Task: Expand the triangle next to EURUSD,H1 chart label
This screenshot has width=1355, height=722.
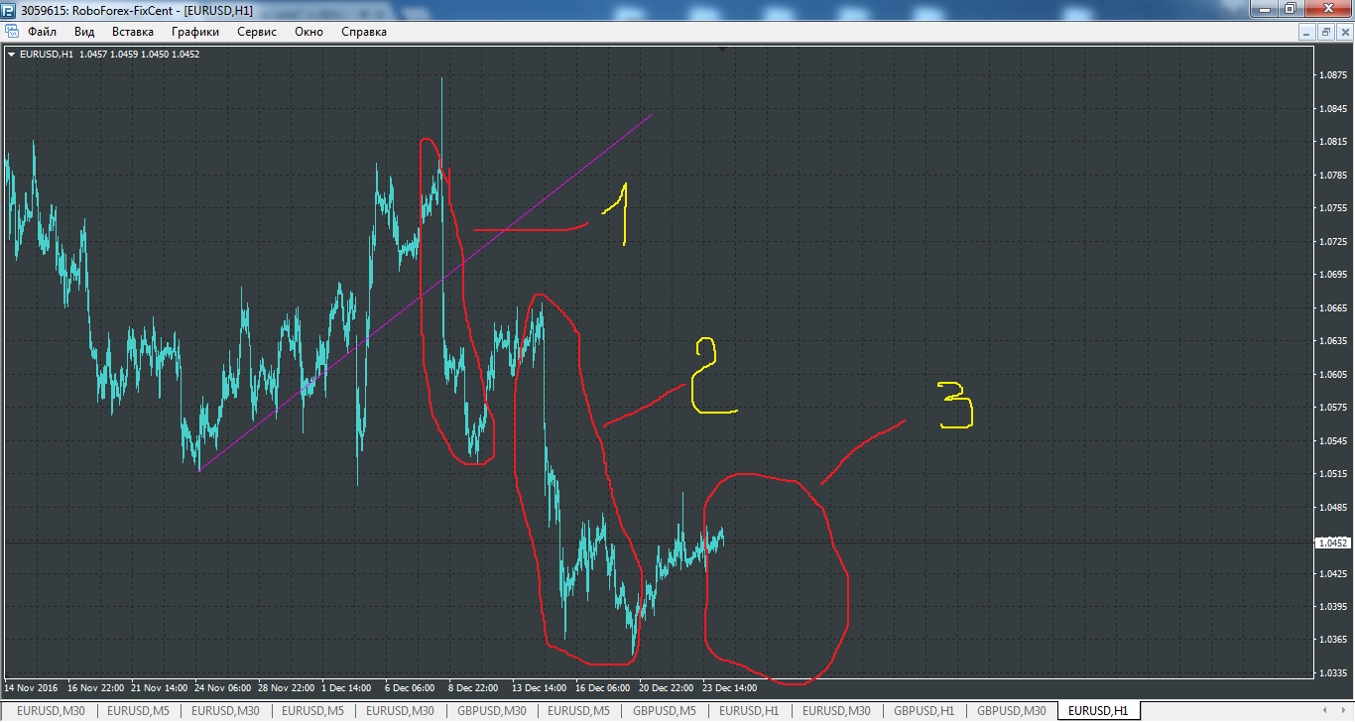Action: coord(11,55)
